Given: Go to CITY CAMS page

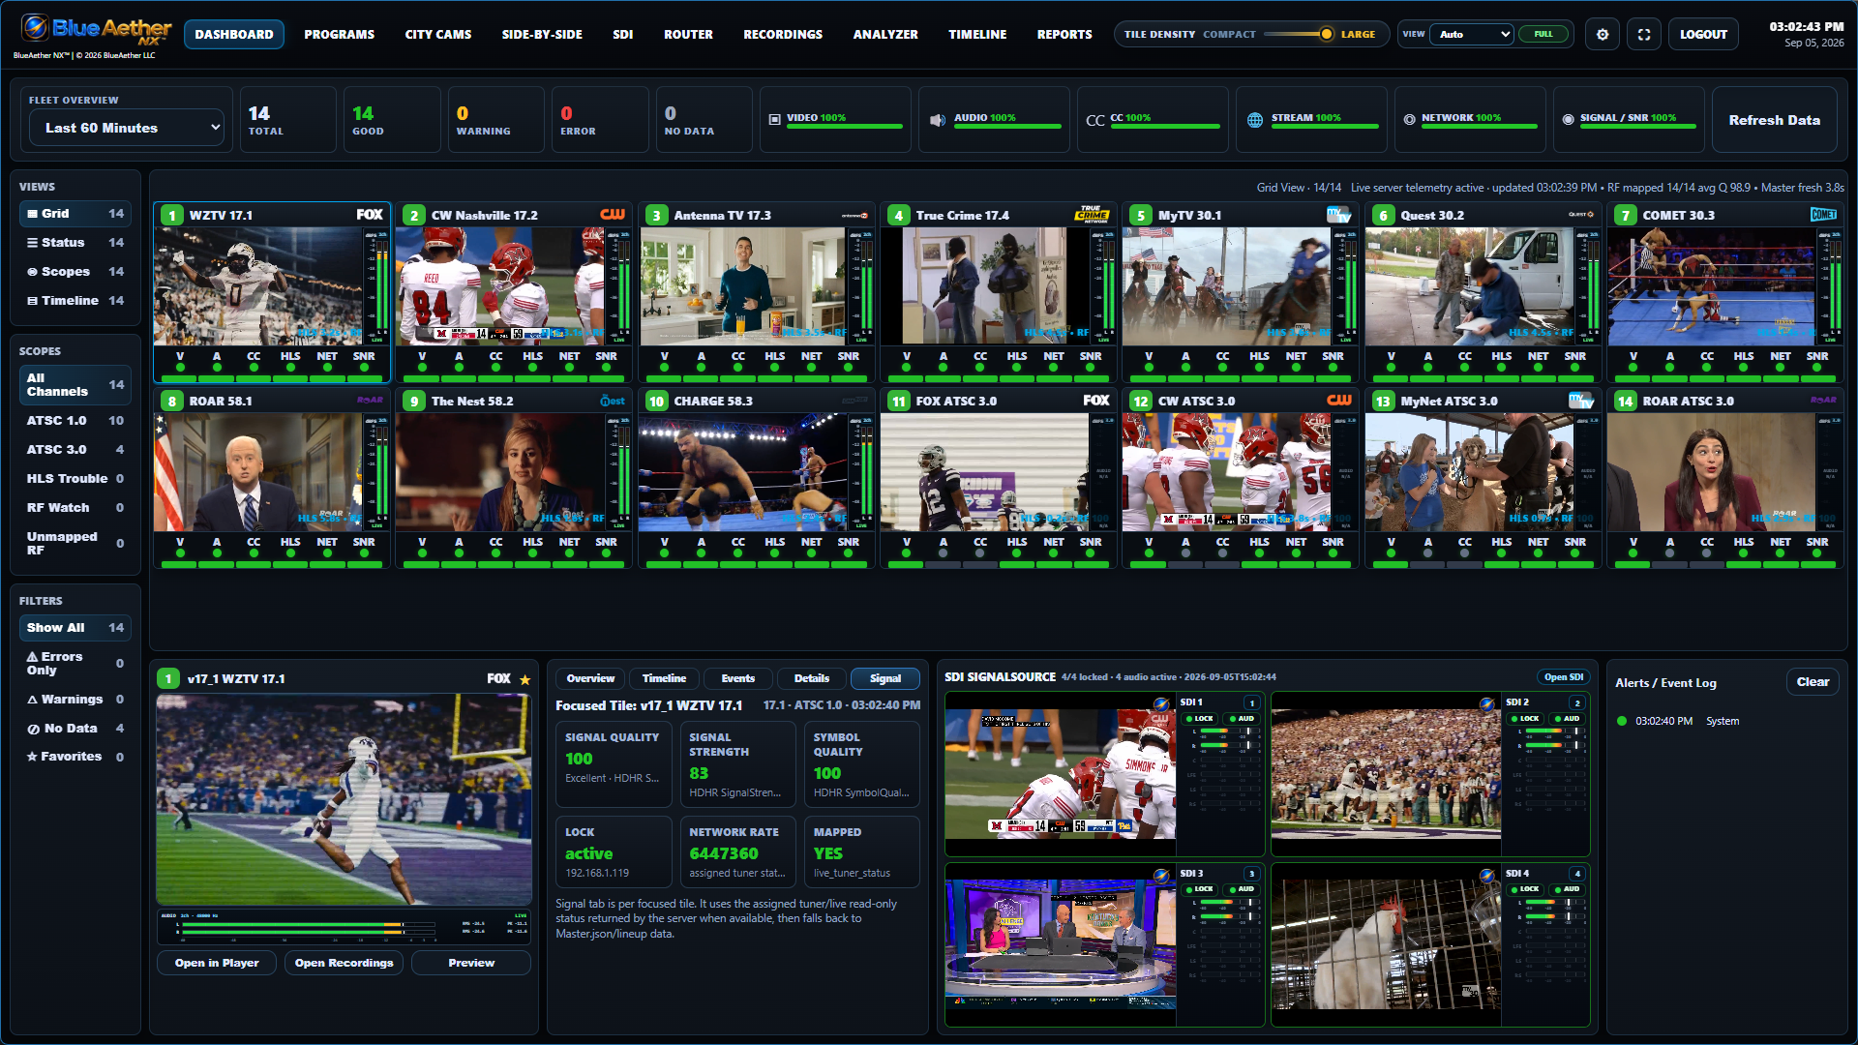Looking at the screenshot, I should coord(438,35).
